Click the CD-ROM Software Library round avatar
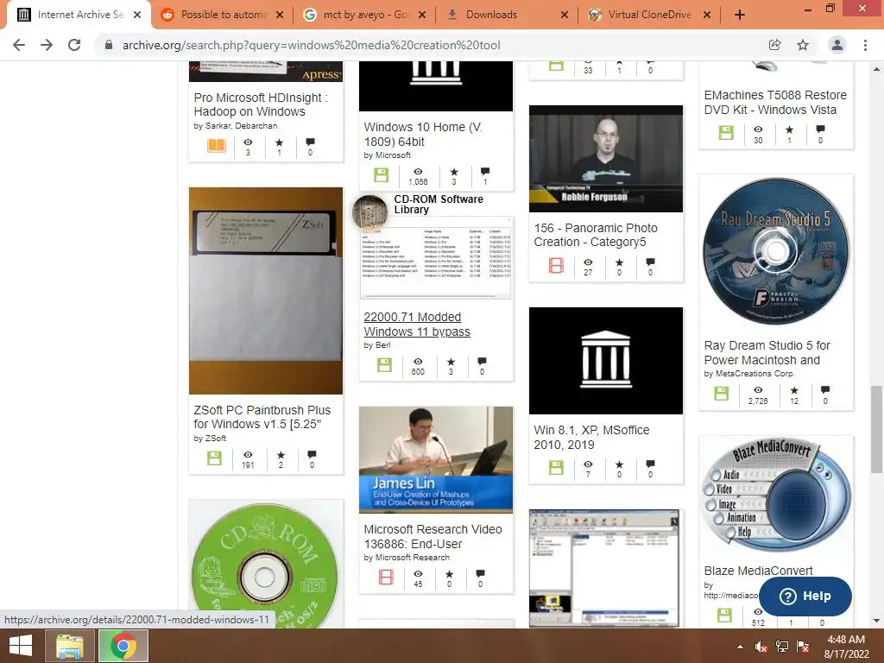 [x=369, y=212]
